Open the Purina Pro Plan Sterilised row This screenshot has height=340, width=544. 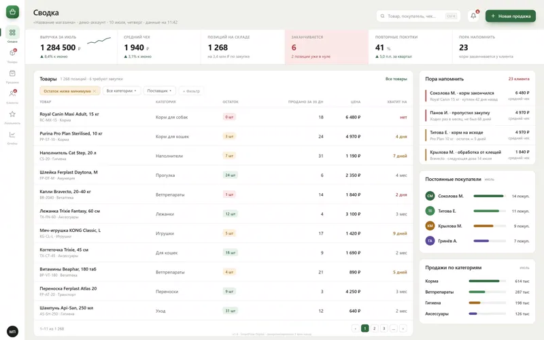224,137
